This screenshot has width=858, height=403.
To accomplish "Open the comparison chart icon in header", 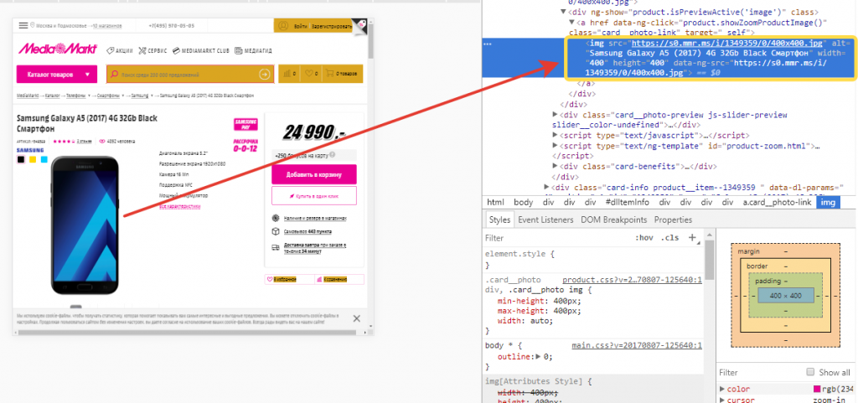I will [x=287, y=75].
